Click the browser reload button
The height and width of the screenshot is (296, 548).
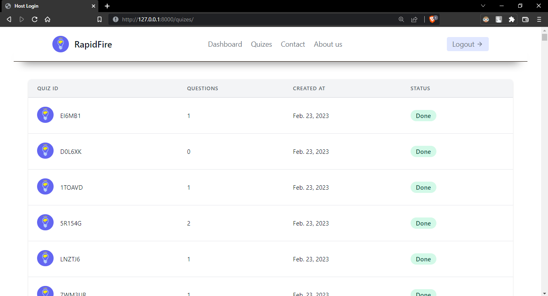(35, 19)
